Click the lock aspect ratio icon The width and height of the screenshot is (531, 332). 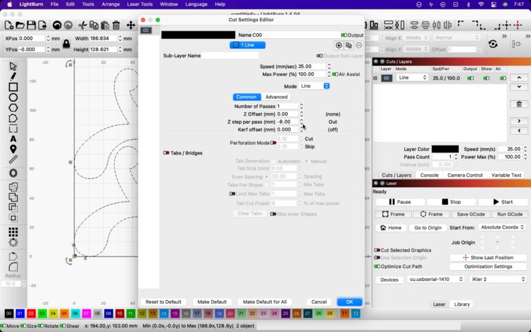click(x=66, y=44)
